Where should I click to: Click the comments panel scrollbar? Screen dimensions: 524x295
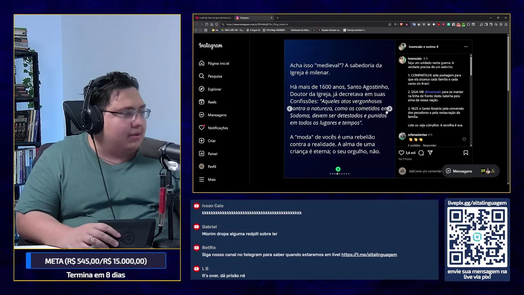(471, 66)
